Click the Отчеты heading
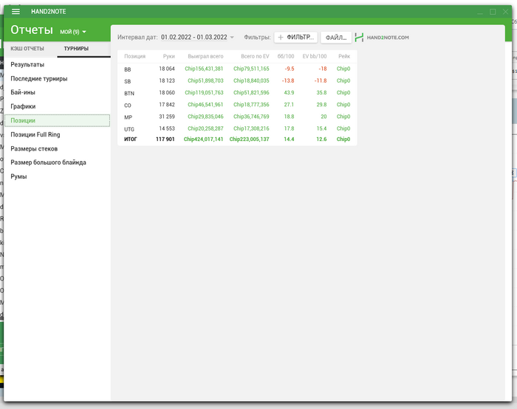The height and width of the screenshot is (409, 517). (x=32, y=30)
